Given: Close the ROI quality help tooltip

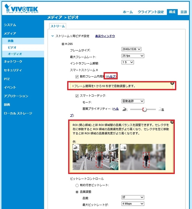Looking at the screenshot, I should 172,122.
